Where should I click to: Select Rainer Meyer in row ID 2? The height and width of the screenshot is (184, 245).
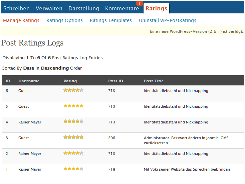[30, 154]
